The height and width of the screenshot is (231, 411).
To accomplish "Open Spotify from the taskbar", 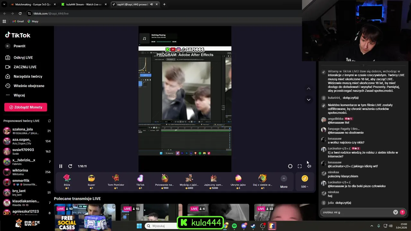I will coord(234,226).
